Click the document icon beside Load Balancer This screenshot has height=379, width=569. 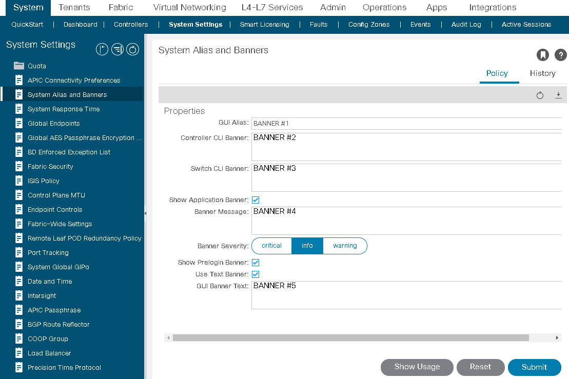(19, 353)
